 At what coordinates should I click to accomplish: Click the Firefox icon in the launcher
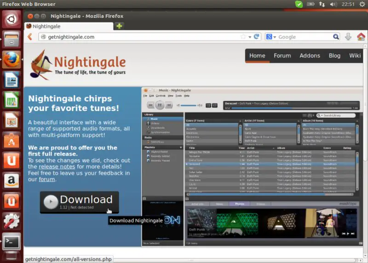[11, 60]
